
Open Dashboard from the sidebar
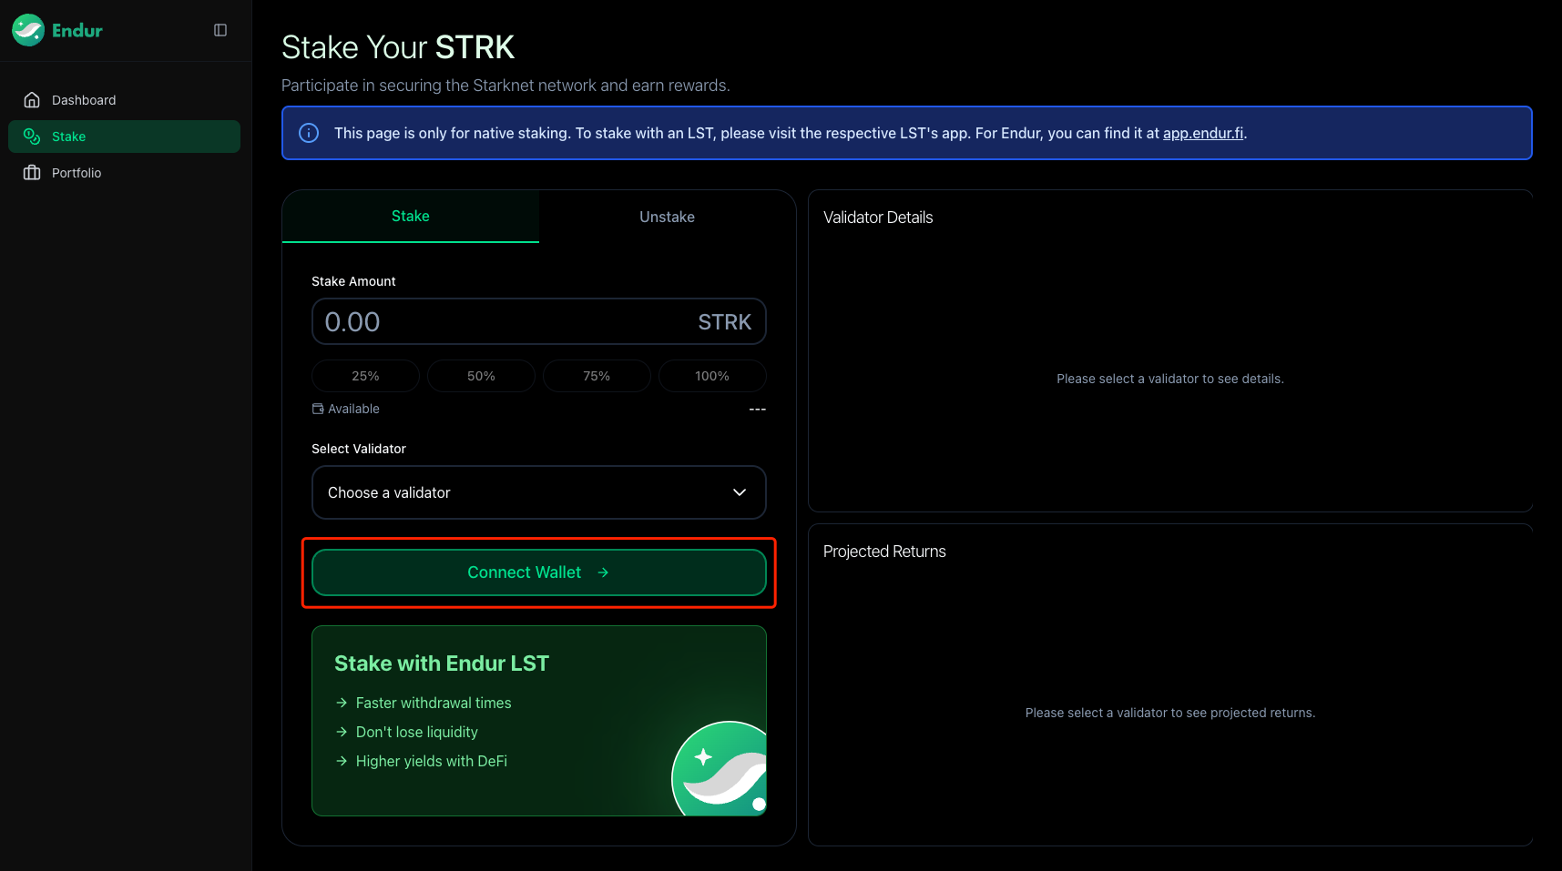click(124, 100)
